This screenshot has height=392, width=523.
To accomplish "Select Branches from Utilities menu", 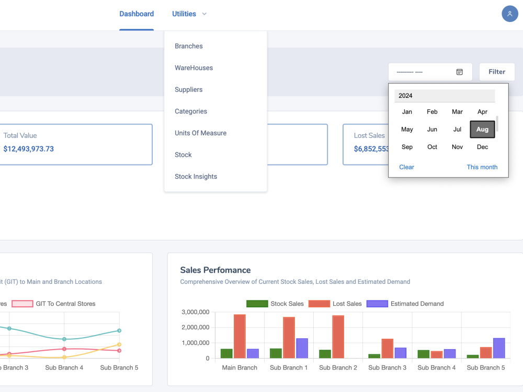I will tap(189, 46).
